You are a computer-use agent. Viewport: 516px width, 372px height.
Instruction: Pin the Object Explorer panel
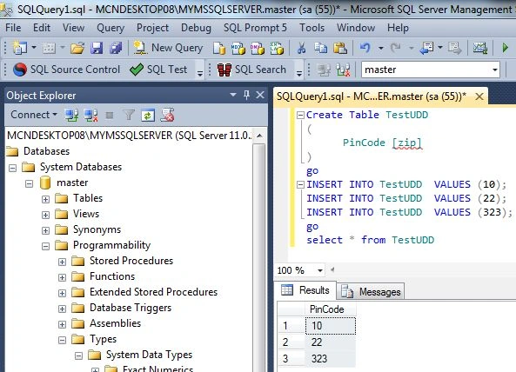click(x=246, y=96)
